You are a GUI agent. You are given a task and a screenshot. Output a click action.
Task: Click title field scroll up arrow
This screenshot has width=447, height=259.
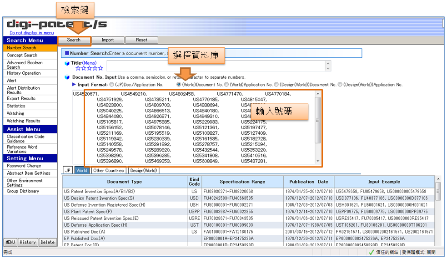point(328,64)
